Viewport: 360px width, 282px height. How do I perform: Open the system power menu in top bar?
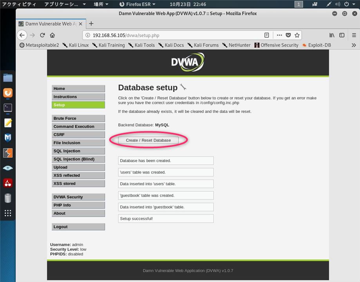(x=350, y=4)
